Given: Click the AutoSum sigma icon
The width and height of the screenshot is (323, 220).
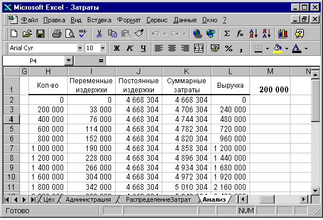Looking at the screenshot, I should [227, 34].
